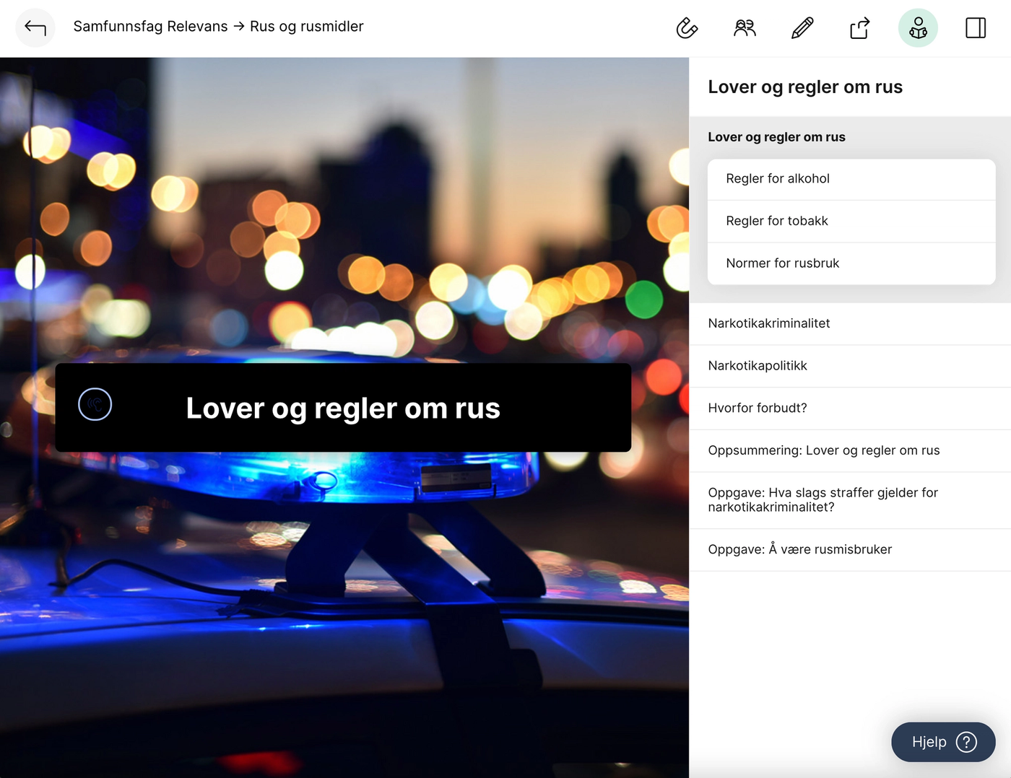Open Oppgave: Hva slags straffer gjelder
Viewport: 1011px width, 778px height.
(x=850, y=500)
